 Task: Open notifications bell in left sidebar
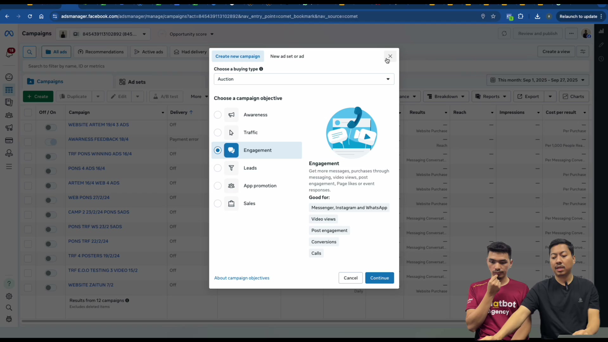point(9,53)
